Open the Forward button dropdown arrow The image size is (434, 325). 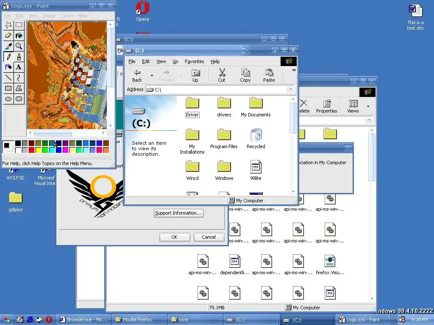tap(181, 75)
